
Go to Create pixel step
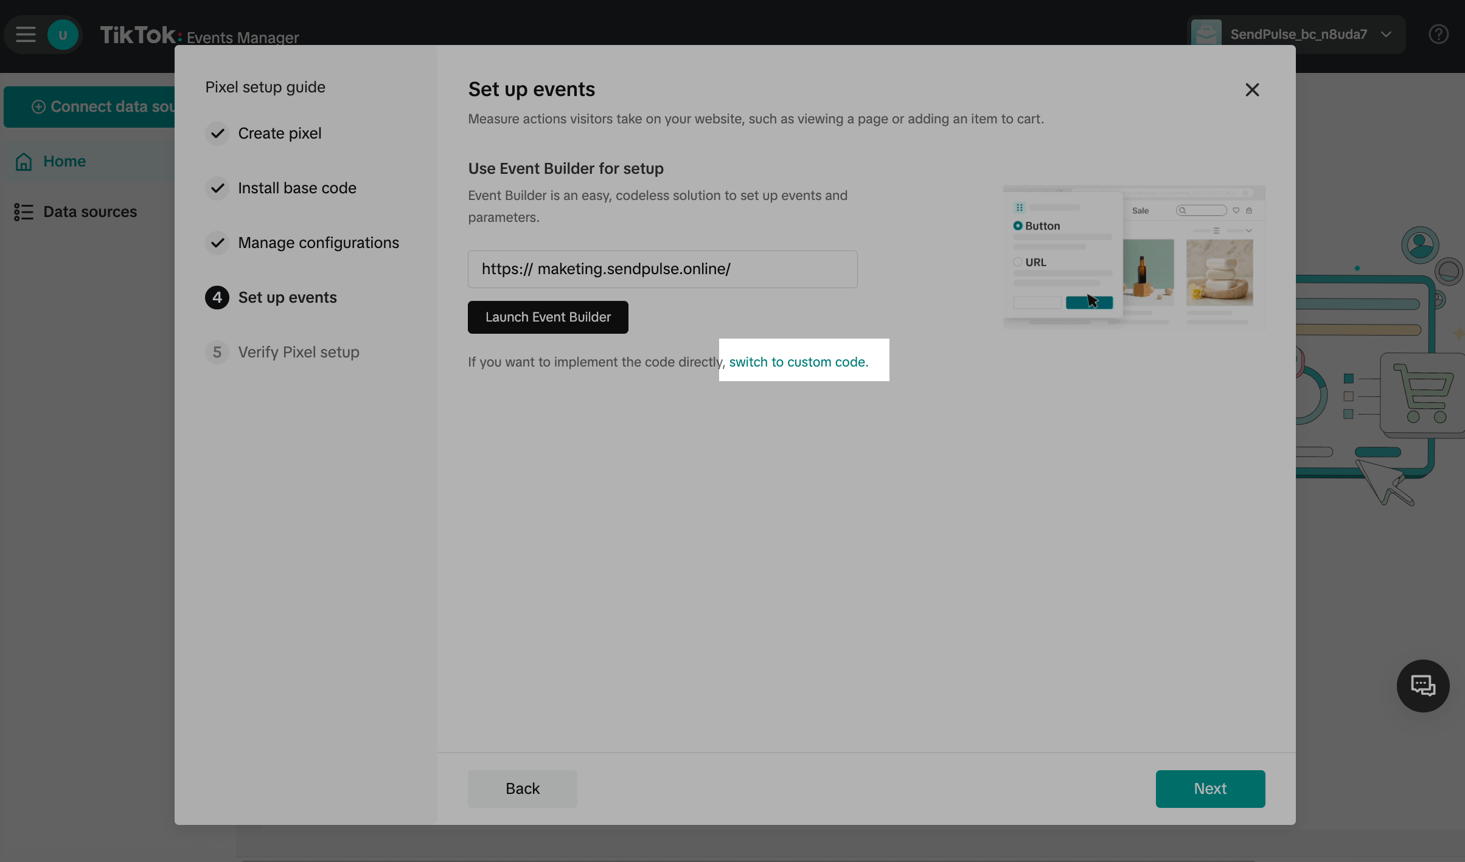pyautogui.click(x=279, y=134)
